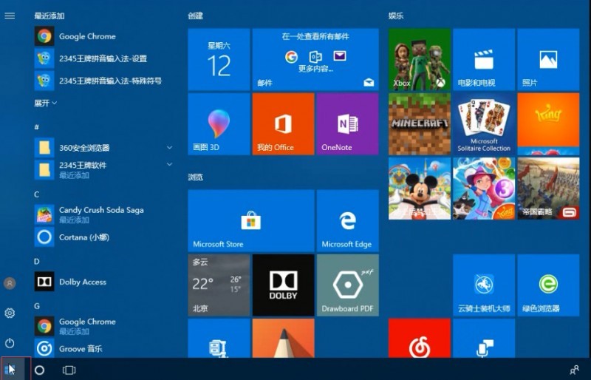Expand the 360安全浏览器 folder

(170, 147)
